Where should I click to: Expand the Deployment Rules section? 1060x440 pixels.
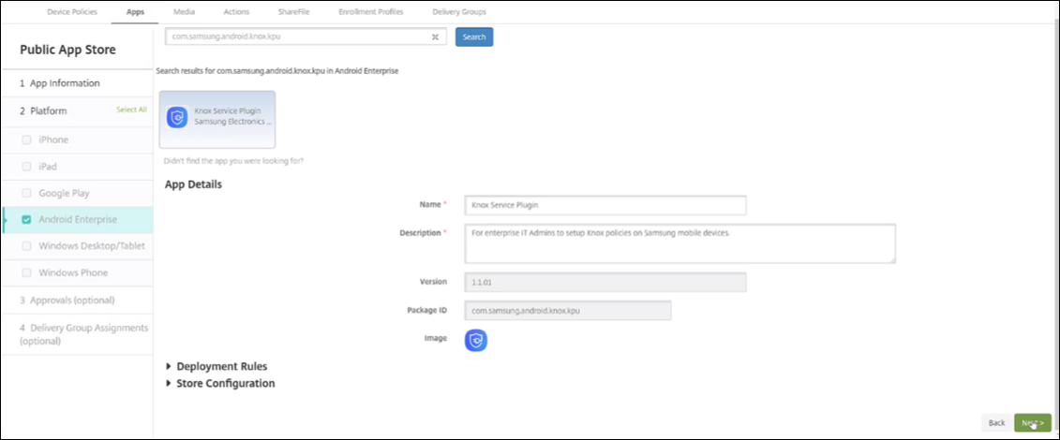click(x=216, y=366)
